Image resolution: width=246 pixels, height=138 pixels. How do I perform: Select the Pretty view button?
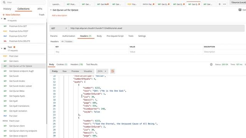pos(55,71)
